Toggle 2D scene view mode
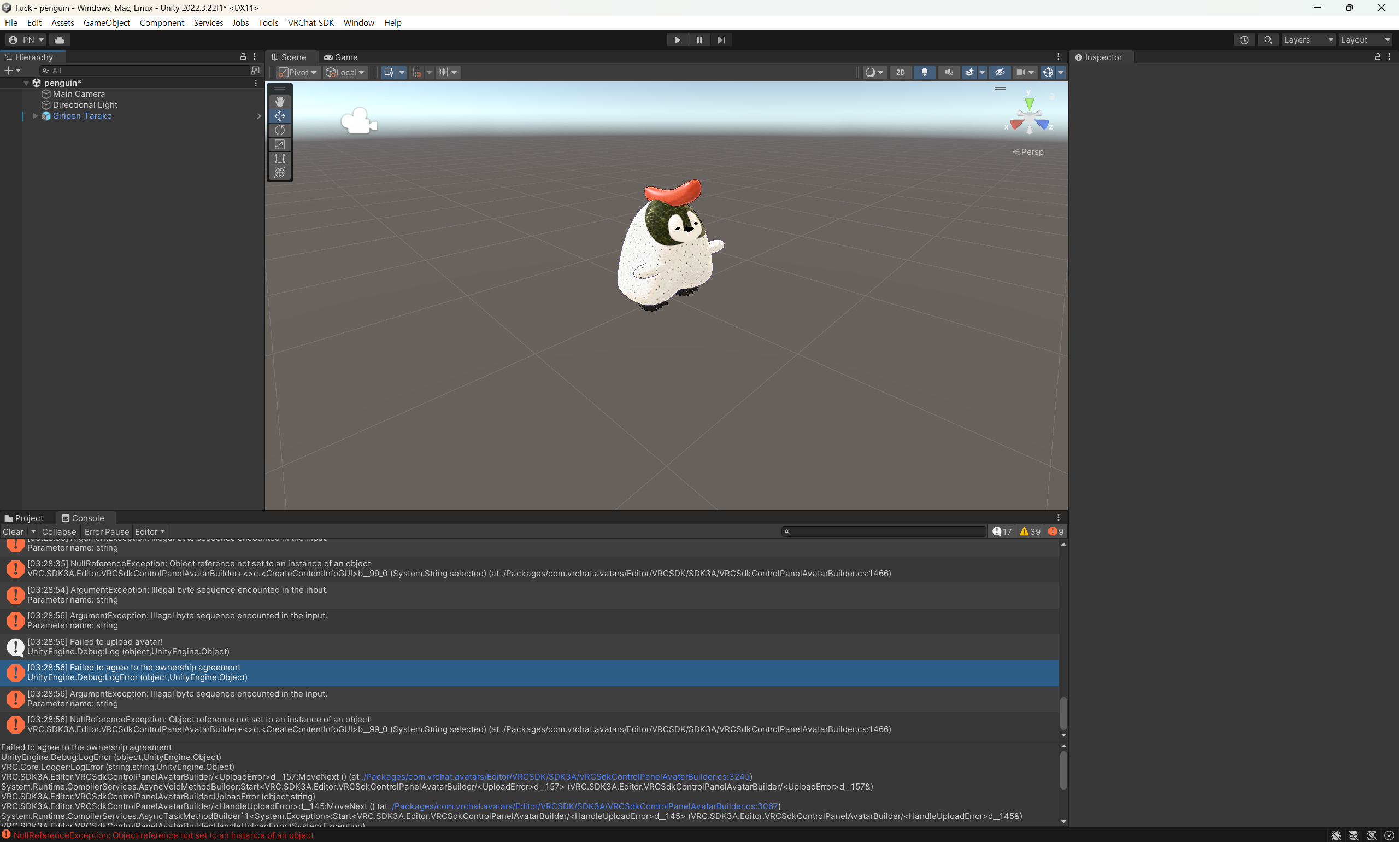This screenshot has height=842, width=1399. (x=900, y=72)
